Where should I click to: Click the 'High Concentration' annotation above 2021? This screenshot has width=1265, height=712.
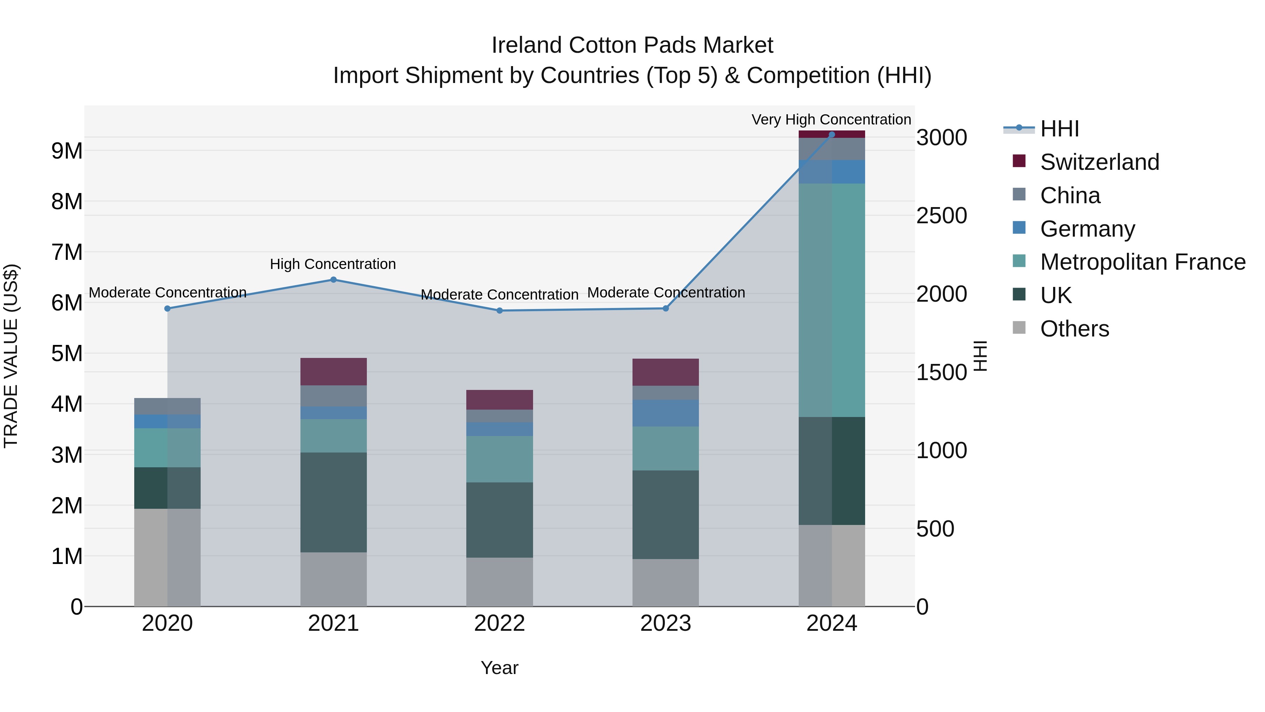(x=333, y=264)
